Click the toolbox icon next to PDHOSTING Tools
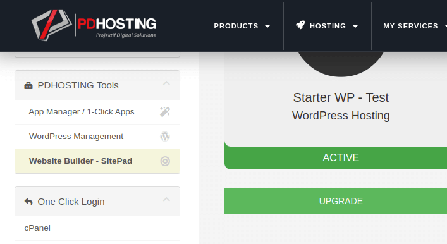Viewport: 447px width, 244px height. coord(28,85)
